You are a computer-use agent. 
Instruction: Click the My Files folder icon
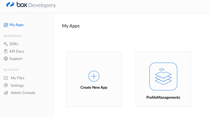(x=6, y=78)
